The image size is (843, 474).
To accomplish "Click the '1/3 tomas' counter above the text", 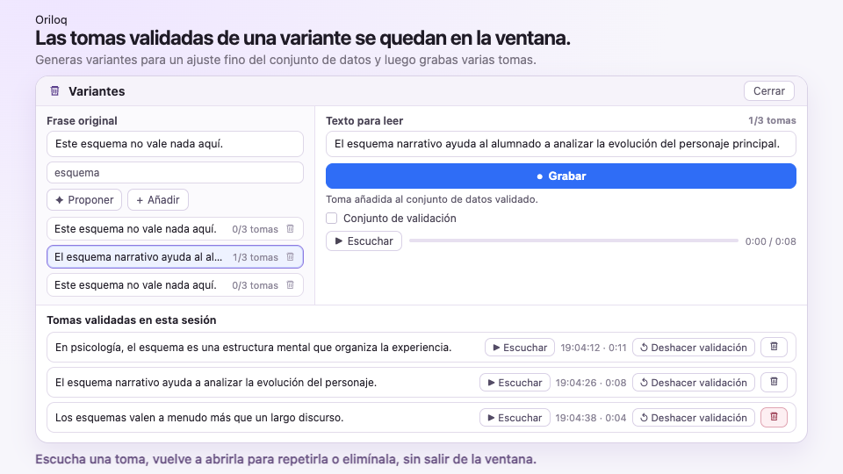I will pos(772,121).
